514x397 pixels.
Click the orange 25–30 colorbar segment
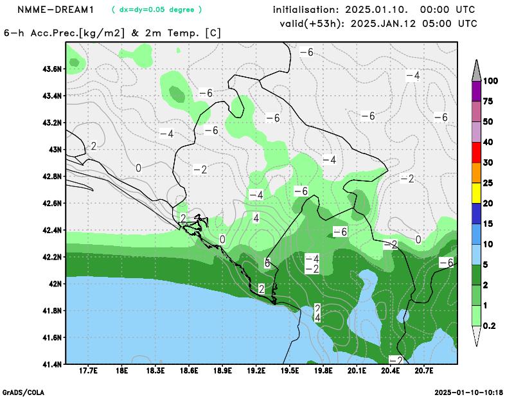(x=476, y=173)
